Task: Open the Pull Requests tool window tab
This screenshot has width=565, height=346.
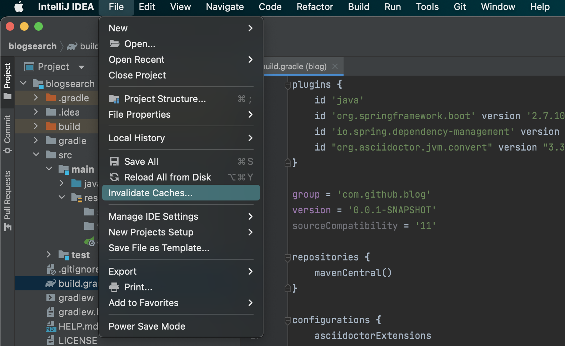Action: point(7,201)
